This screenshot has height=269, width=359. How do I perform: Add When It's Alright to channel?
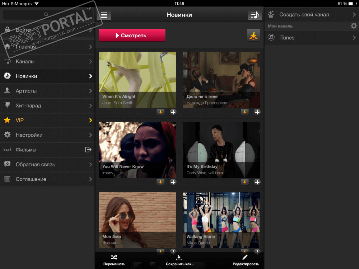tap(173, 112)
